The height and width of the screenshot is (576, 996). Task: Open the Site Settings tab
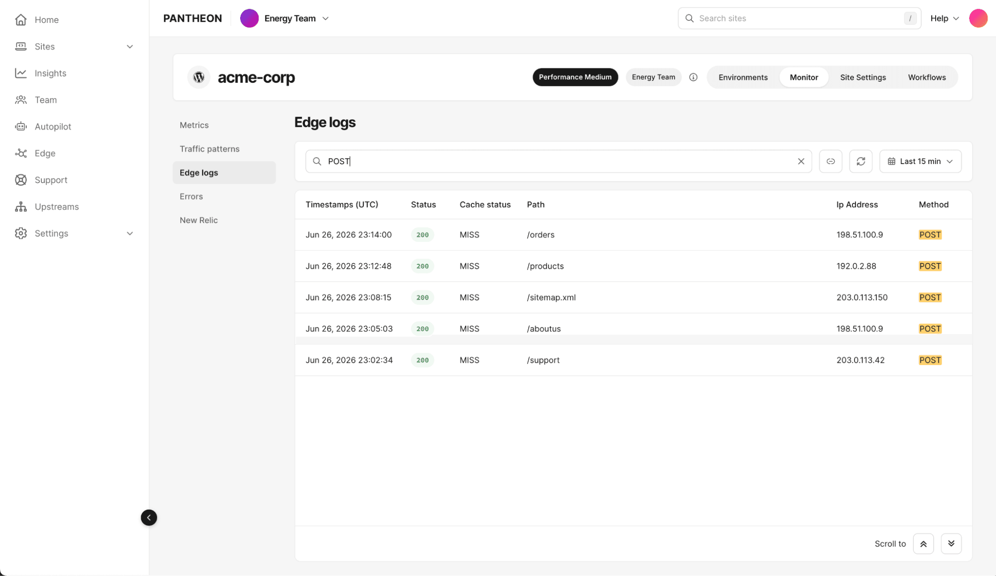862,77
